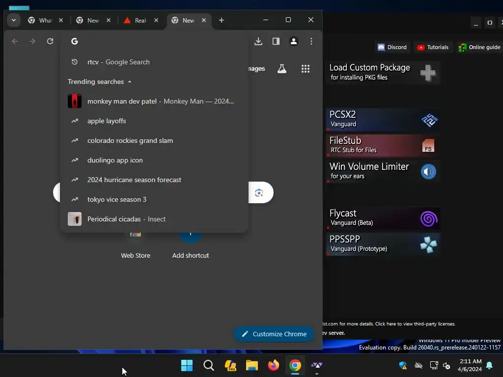Select '2024 hurricane season forecast' suggestion
The image size is (503, 377).
coord(154,180)
